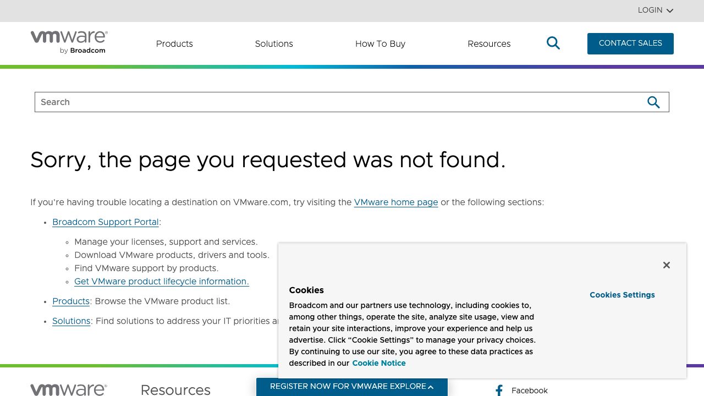Image resolution: width=704 pixels, height=396 pixels.
Task: Click the 'Cookies' banner heading
Action: coord(306,290)
